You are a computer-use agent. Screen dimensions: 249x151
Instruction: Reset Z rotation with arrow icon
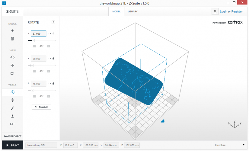[x=49, y=83]
